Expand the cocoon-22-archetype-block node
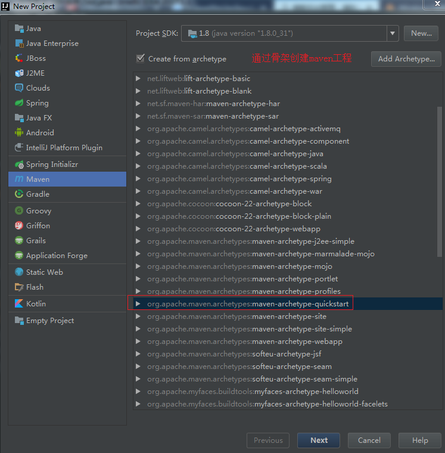Image resolution: width=445 pixels, height=453 pixels. click(138, 204)
